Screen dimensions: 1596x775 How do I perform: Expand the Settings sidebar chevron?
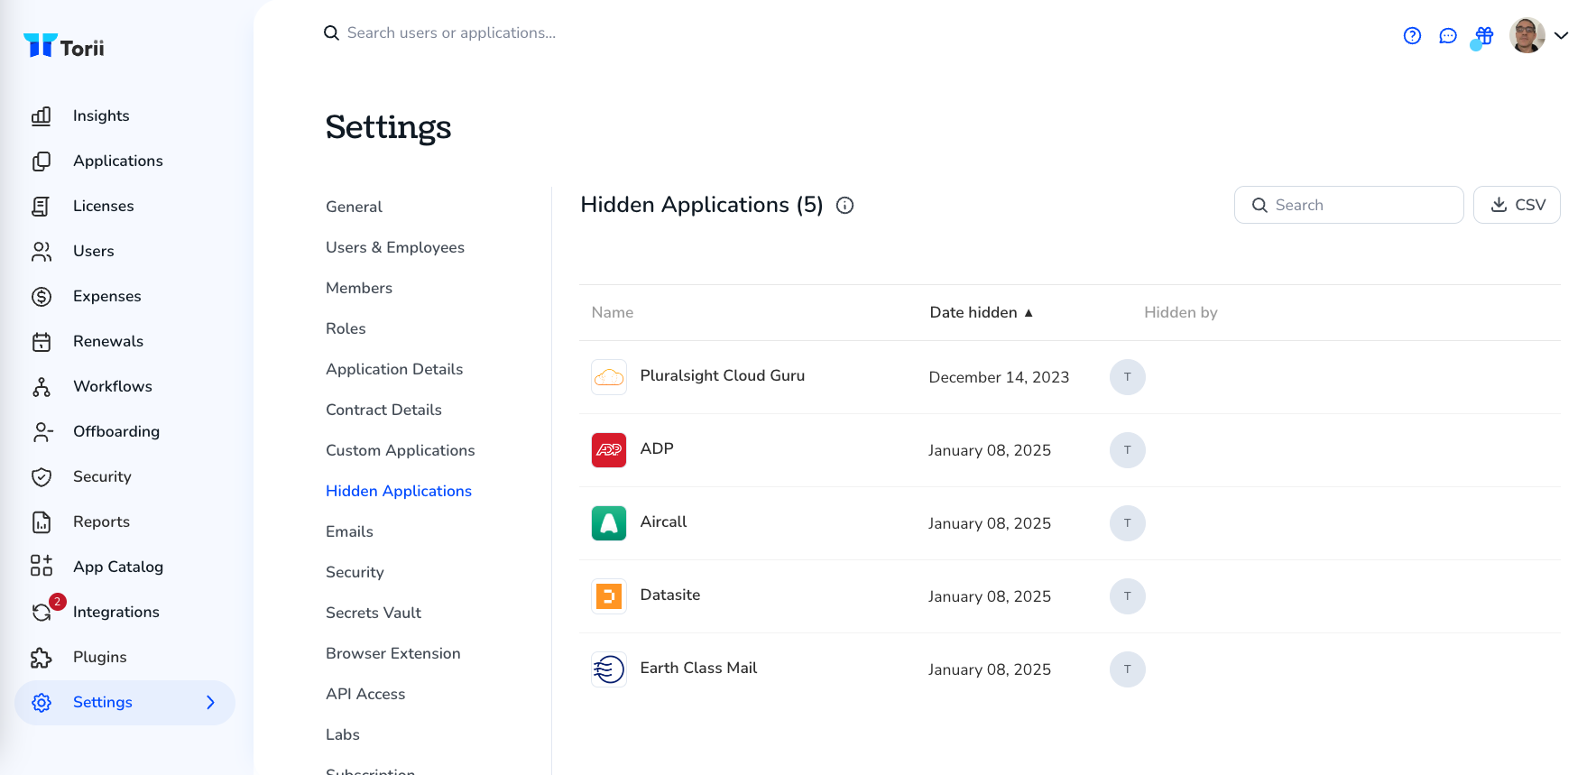click(210, 702)
